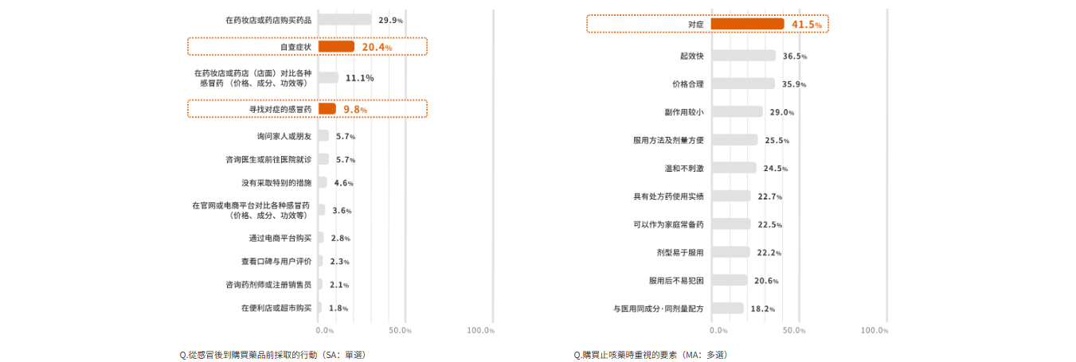Select the 可以作为家庭常备药 label

coord(668,224)
